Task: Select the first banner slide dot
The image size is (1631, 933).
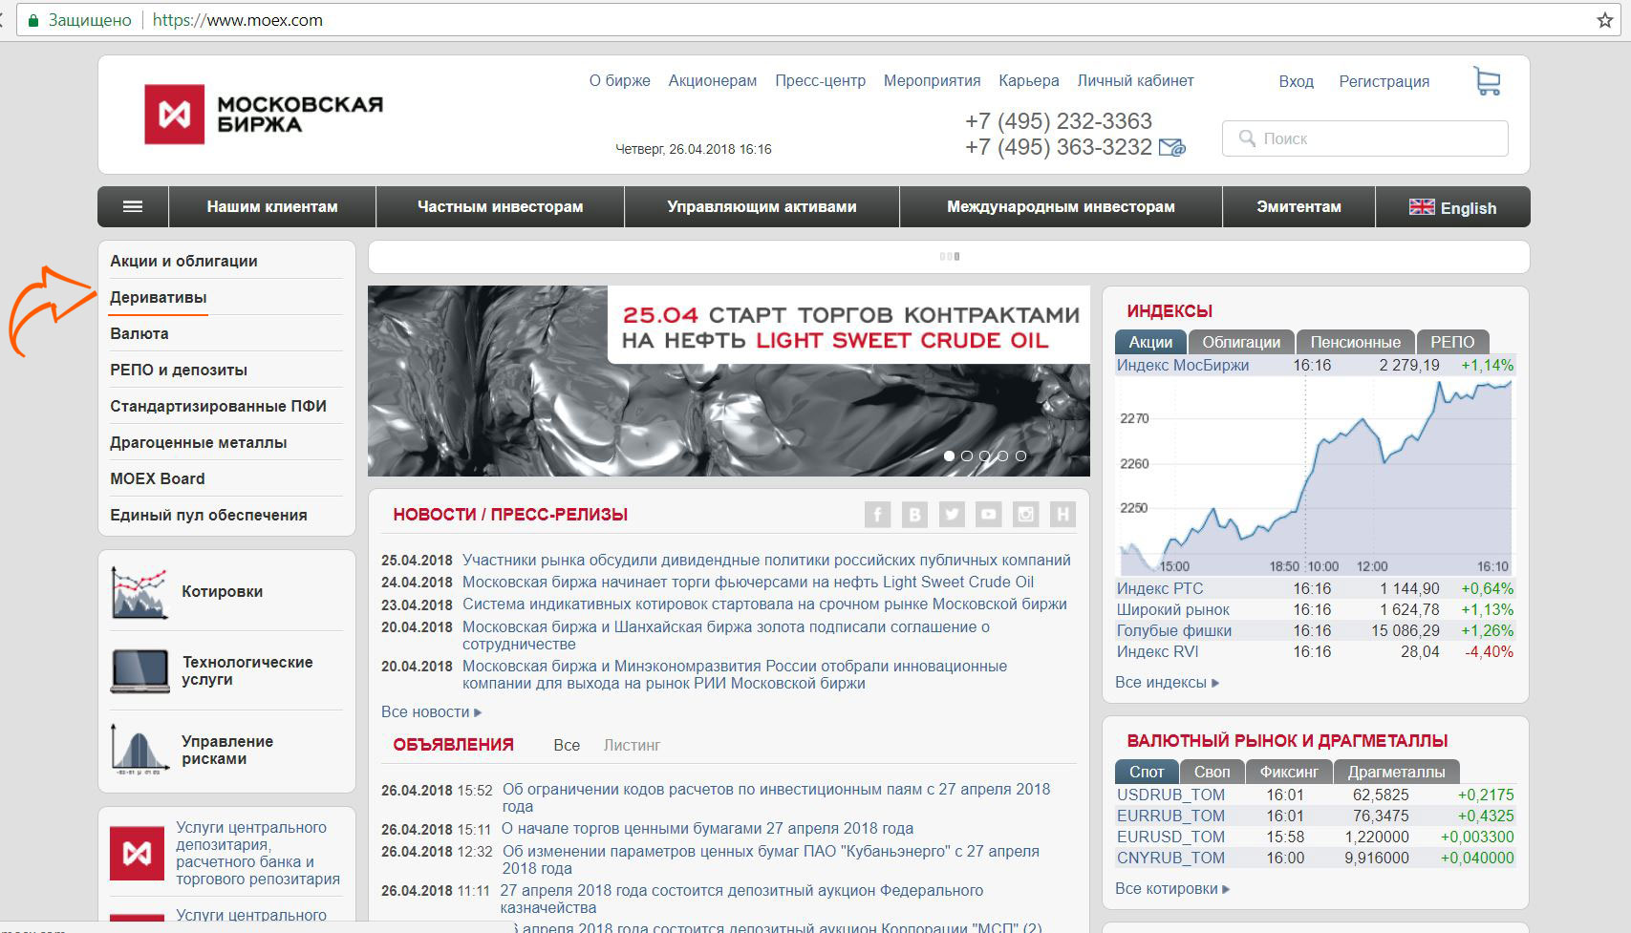Action: point(949,456)
